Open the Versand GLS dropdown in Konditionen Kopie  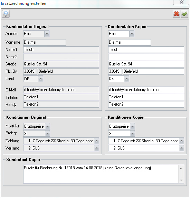tap(182, 148)
